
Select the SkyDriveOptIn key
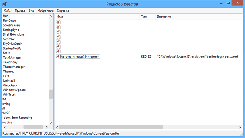click(x=13, y=44)
